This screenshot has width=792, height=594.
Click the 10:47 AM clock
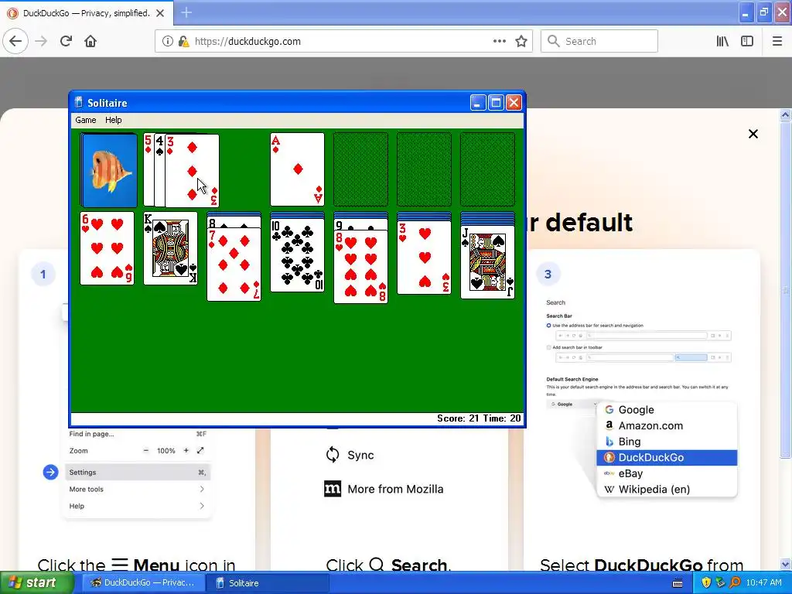(763, 582)
